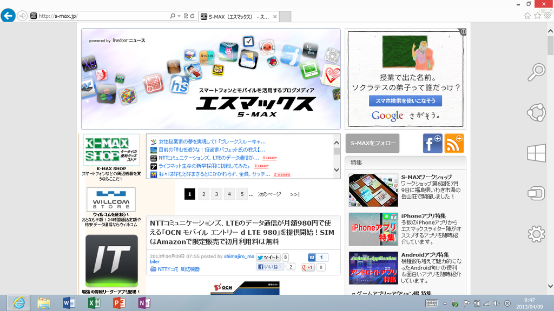
Task: Open the Androidアプリ特集 heading link
Action: (x=425, y=255)
